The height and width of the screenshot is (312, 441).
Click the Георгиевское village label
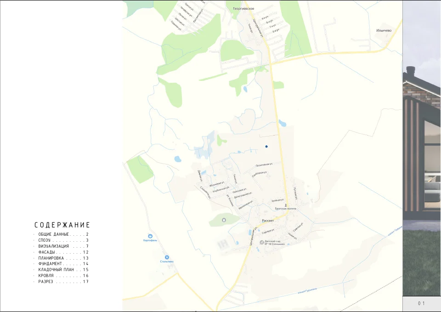(x=243, y=8)
